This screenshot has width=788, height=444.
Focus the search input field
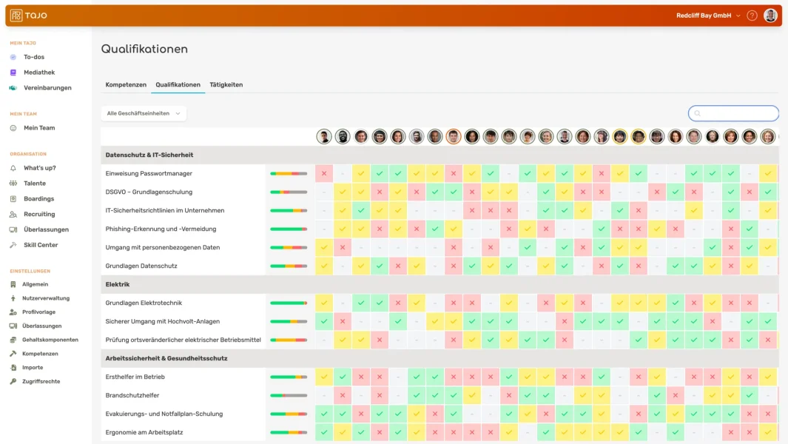[x=733, y=114]
